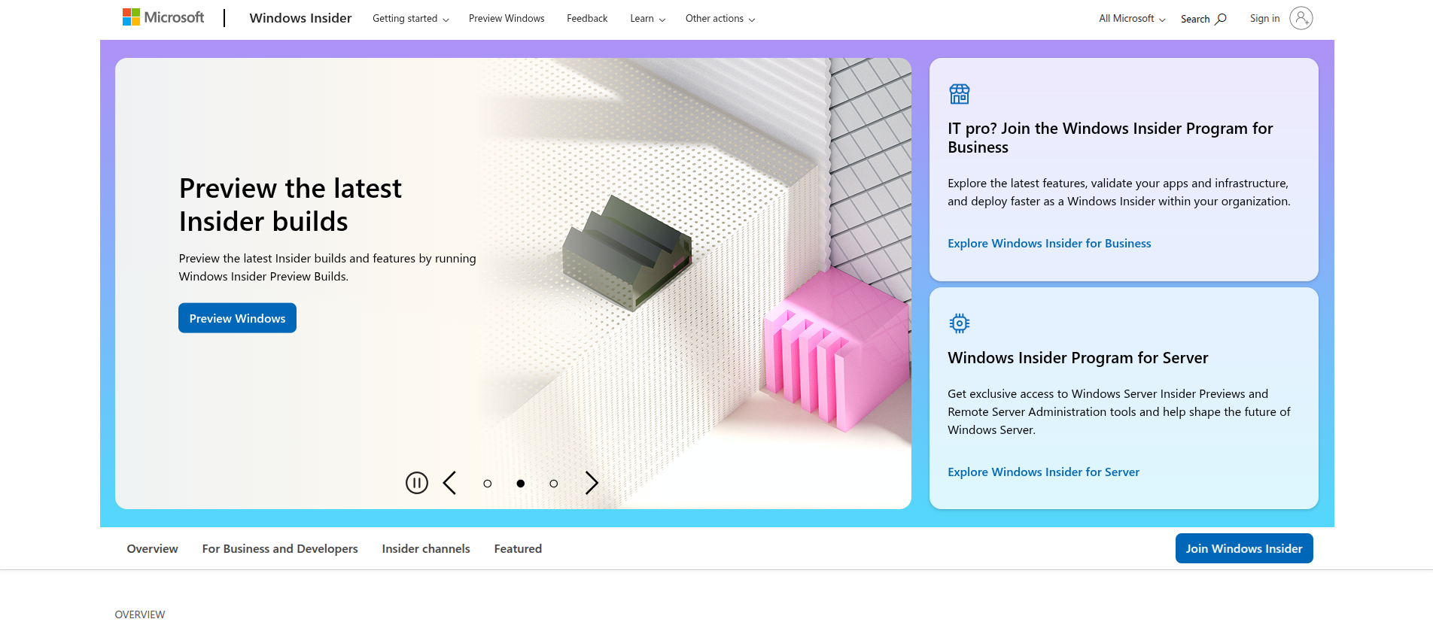Screen dimensions: 1433x628
Task: Open the Other actions dropdown
Action: (720, 19)
